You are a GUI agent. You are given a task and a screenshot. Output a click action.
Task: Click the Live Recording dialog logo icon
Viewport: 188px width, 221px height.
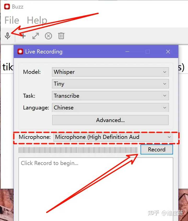pyautogui.click(x=20, y=51)
